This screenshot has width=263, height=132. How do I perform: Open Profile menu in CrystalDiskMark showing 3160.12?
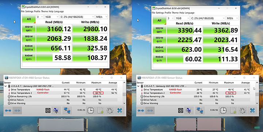coord(37,11)
